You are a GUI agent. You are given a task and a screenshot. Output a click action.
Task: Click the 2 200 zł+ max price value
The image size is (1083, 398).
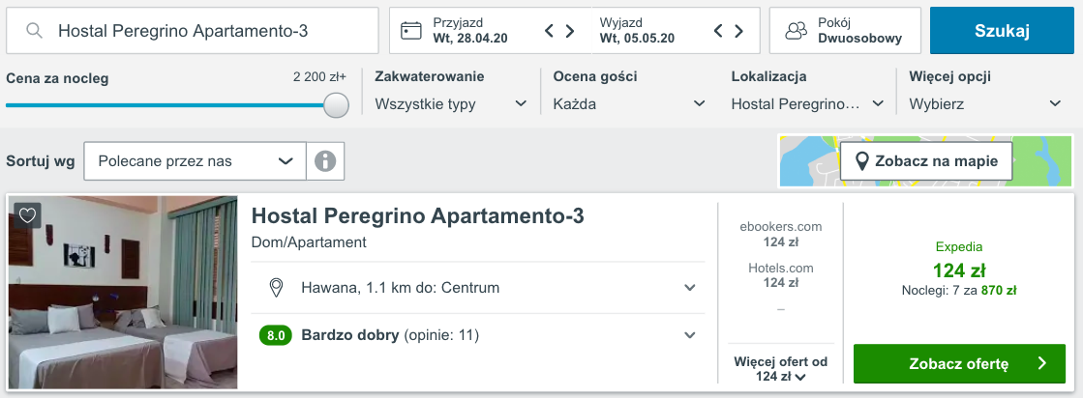pos(319,77)
